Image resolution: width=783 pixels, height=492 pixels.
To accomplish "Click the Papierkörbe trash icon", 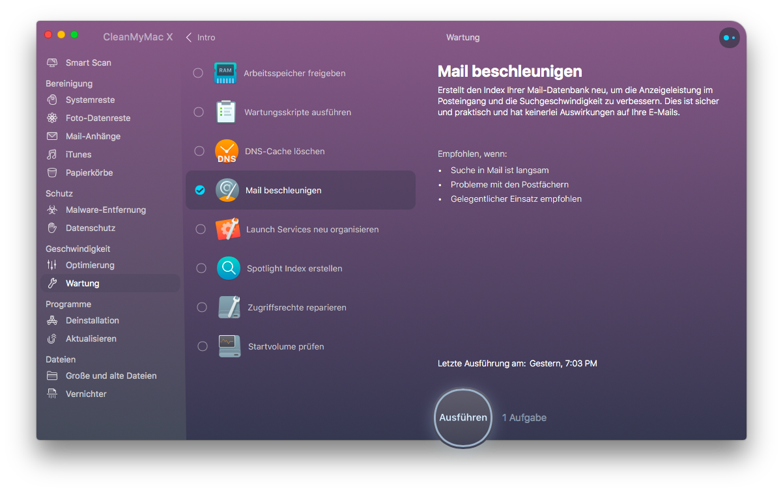I will point(52,173).
